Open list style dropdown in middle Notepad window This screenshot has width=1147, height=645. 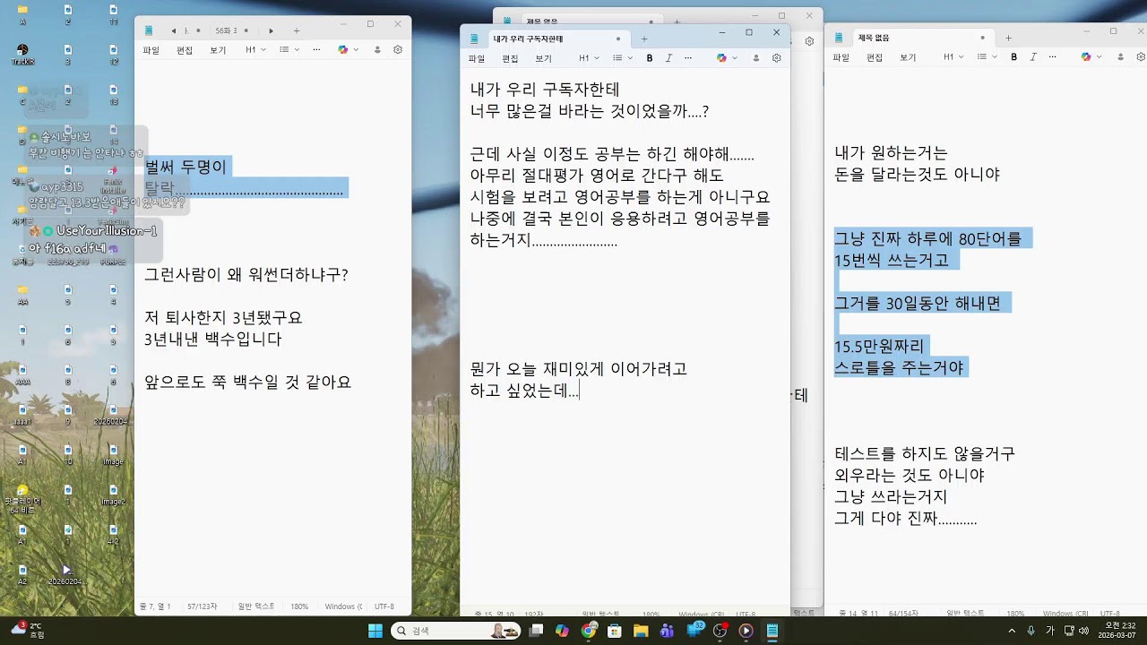tap(621, 58)
